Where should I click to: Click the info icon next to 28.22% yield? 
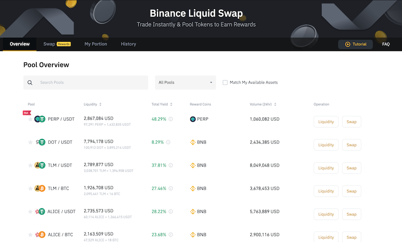point(171,211)
